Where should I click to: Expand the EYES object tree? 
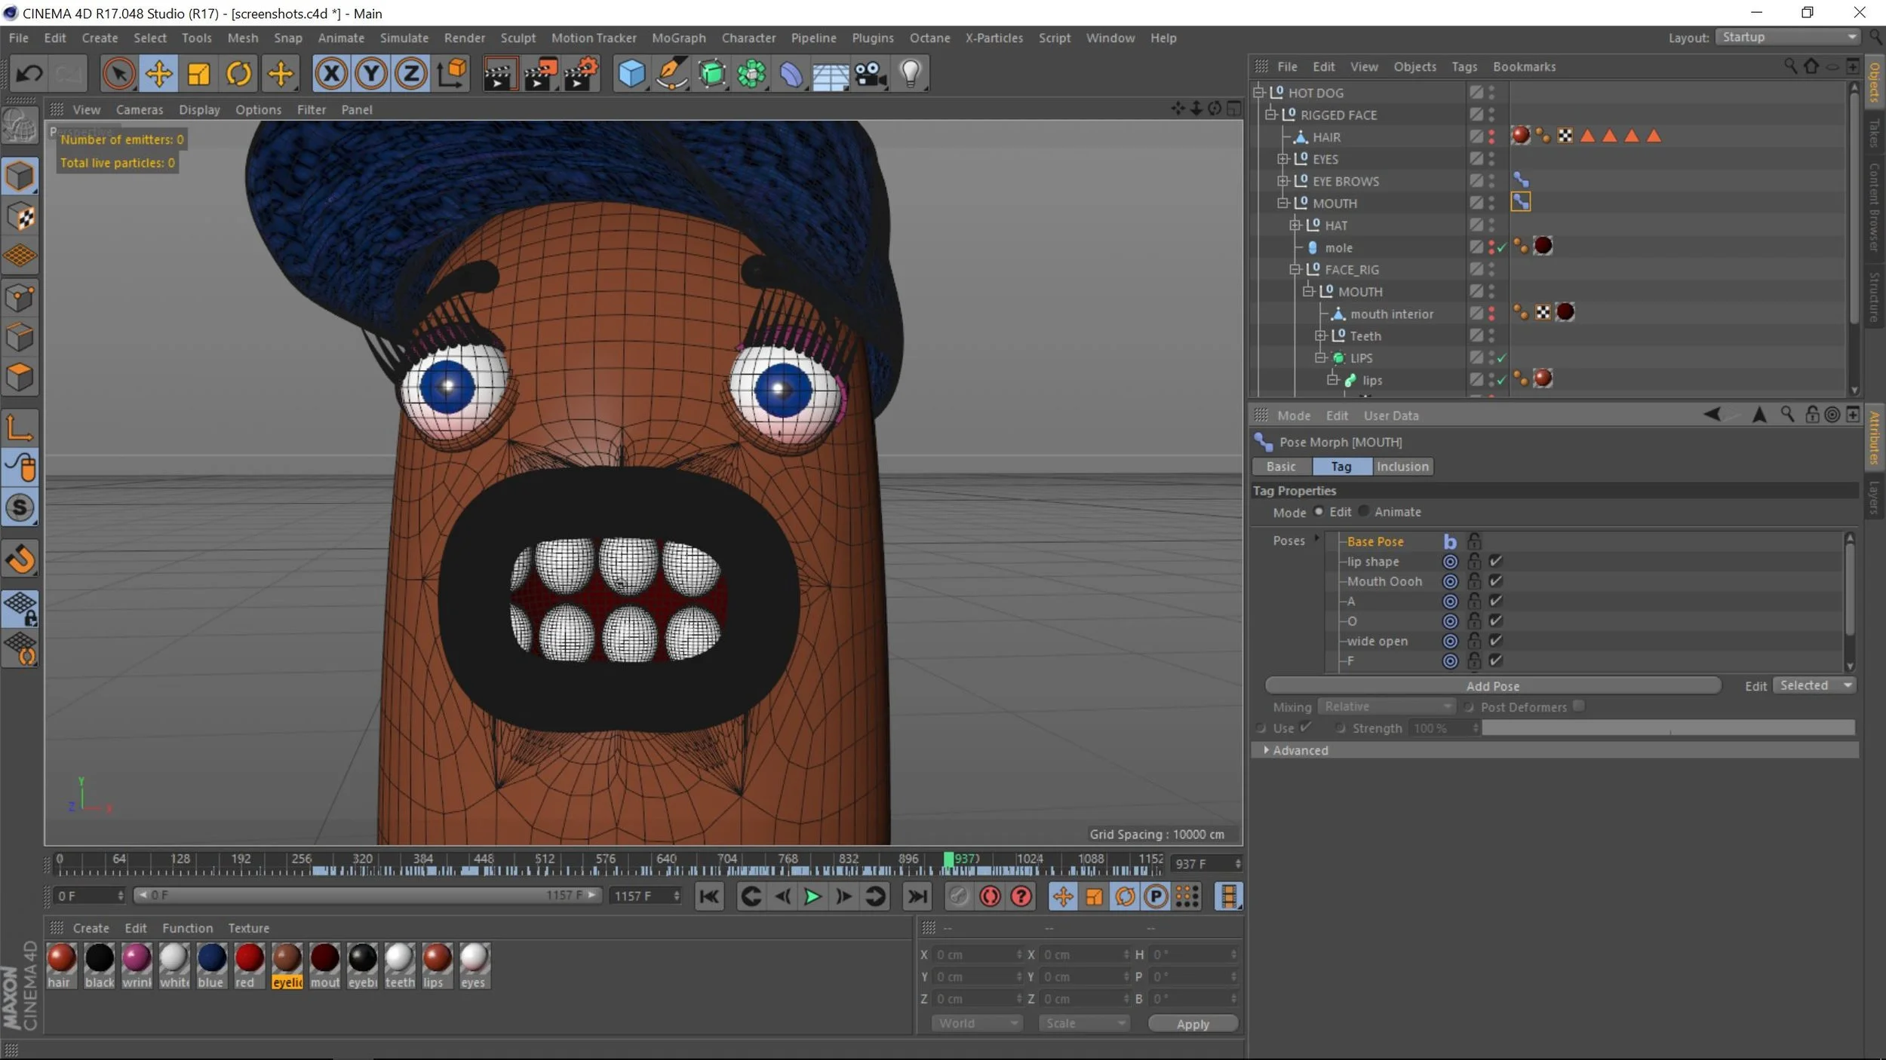(1282, 159)
